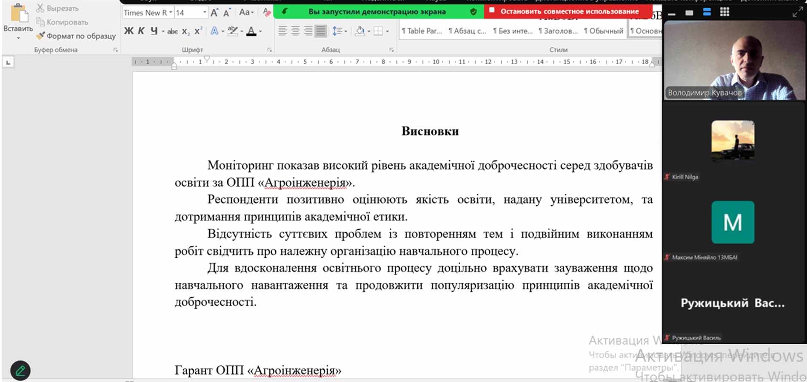Screen dimensions: 807x382
Task: Open the Вставить paste menu arrow
Action: 18,38
